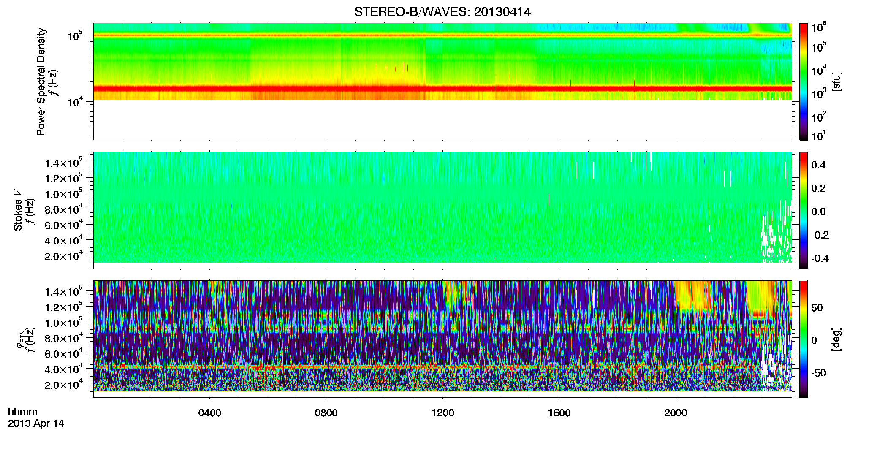Image resolution: width=885 pixels, height=456 pixels.
Task: Click the [deg] unit label
Action: click(x=836, y=339)
